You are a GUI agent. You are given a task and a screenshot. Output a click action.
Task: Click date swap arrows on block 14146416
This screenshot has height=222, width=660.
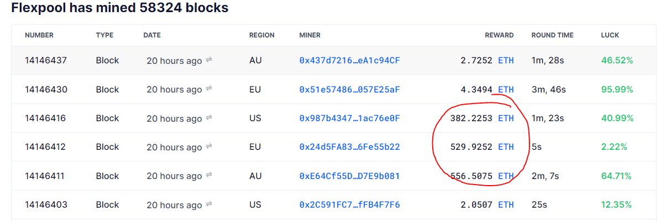click(209, 118)
